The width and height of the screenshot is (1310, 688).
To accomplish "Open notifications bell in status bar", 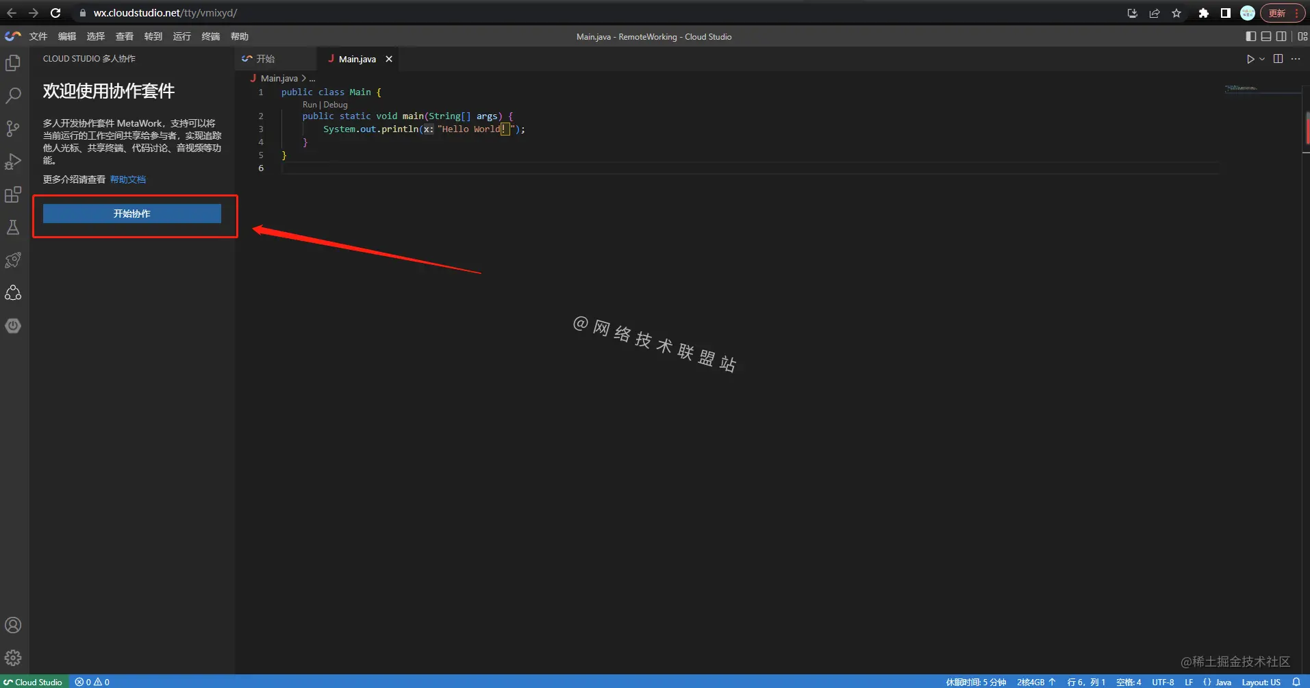I will [1296, 682].
